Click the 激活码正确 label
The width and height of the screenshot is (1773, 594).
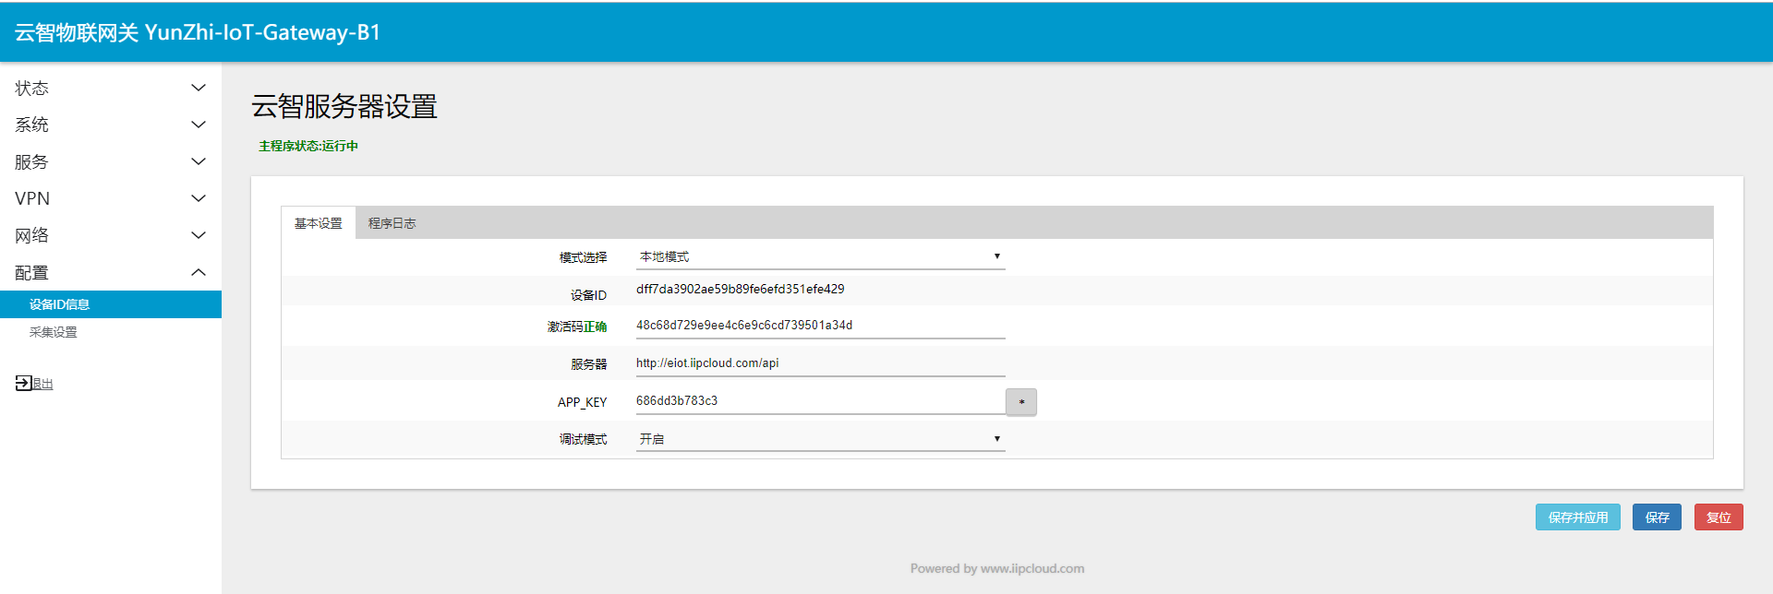click(x=577, y=327)
